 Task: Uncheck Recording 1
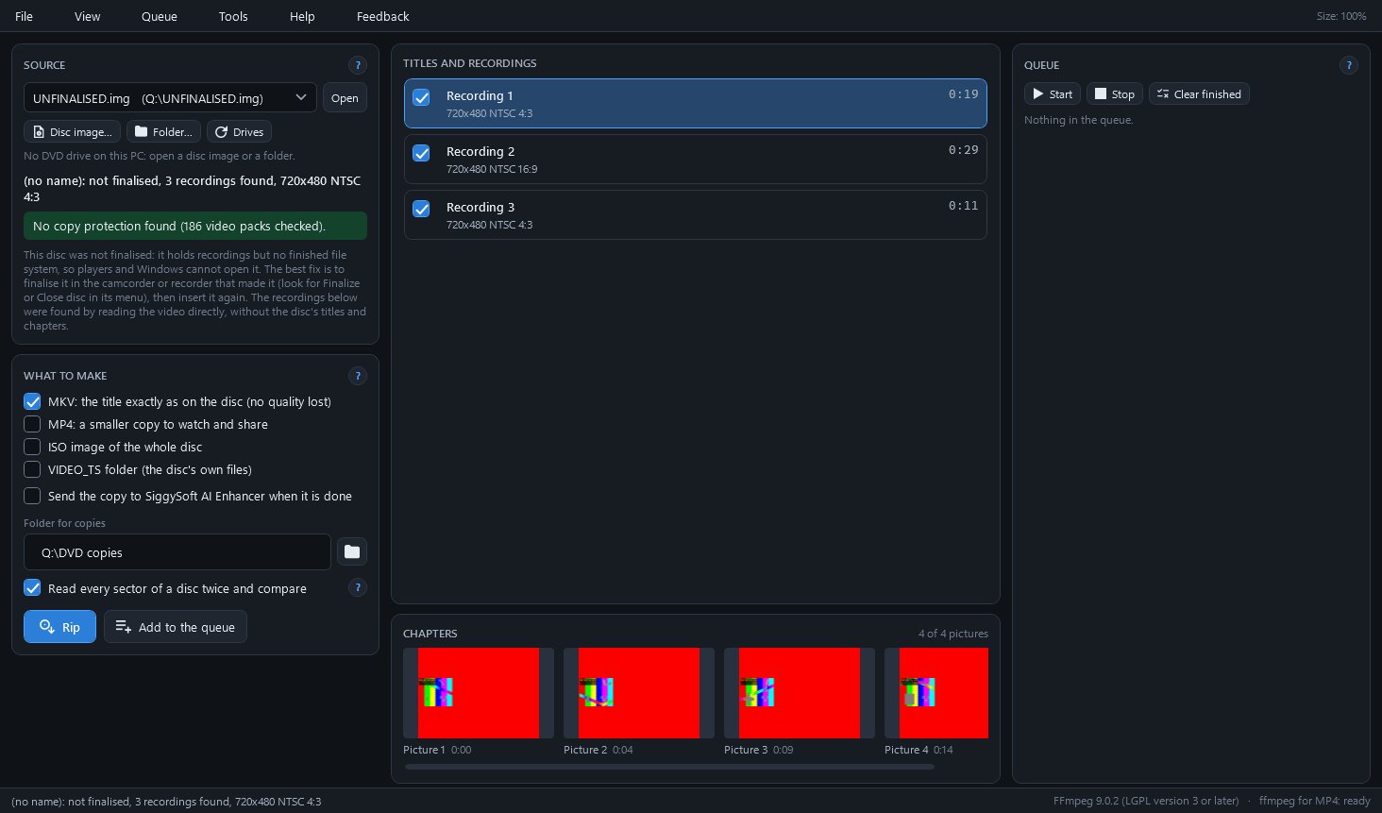pyautogui.click(x=422, y=97)
